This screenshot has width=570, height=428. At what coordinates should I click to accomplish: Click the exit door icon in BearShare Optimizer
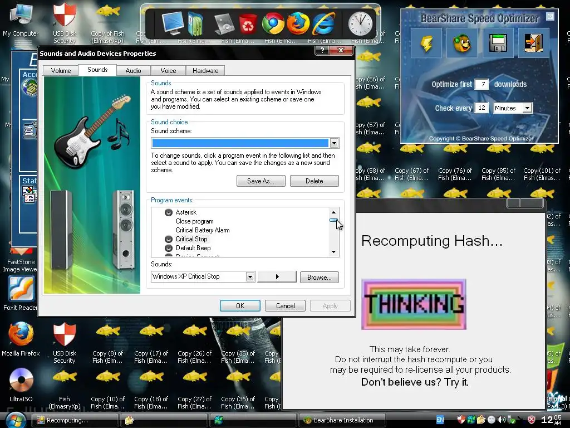[533, 43]
